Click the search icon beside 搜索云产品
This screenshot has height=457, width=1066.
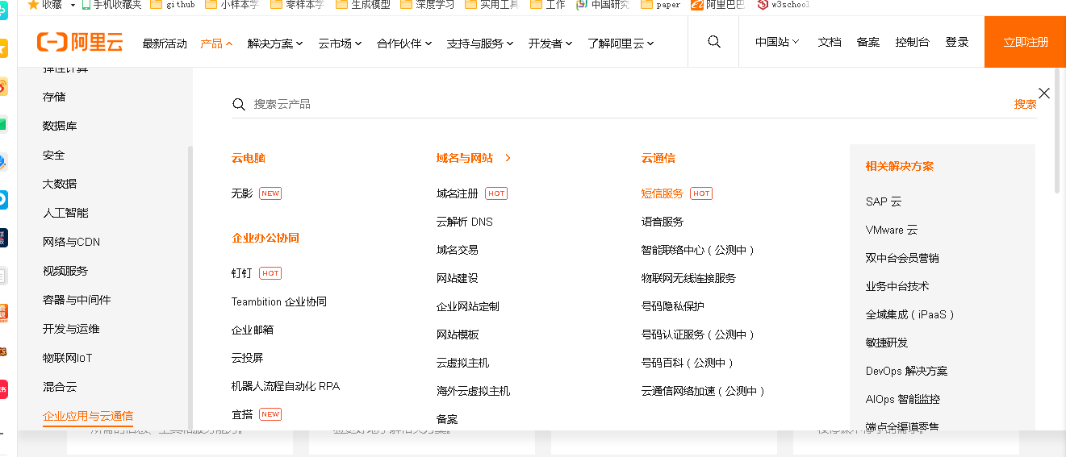click(x=239, y=104)
